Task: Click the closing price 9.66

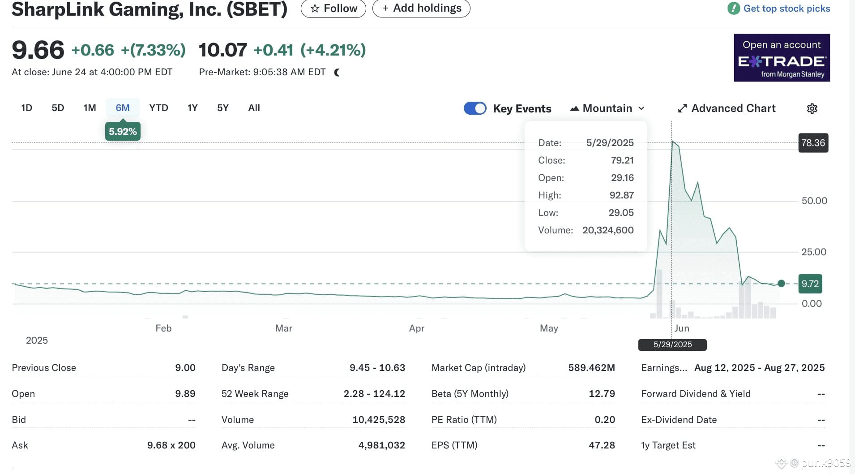Action: tap(38, 50)
